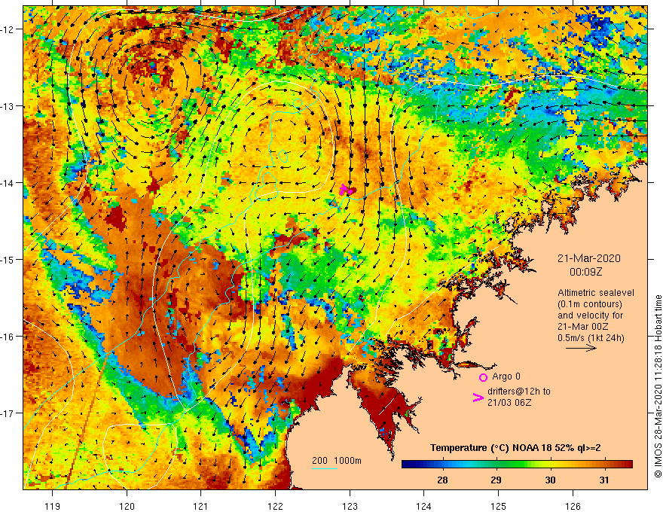Click the 119 longitude axis label

(x=53, y=506)
